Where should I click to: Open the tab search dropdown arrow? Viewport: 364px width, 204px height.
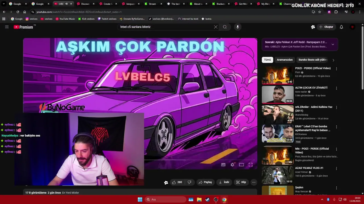(x=4, y=4)
